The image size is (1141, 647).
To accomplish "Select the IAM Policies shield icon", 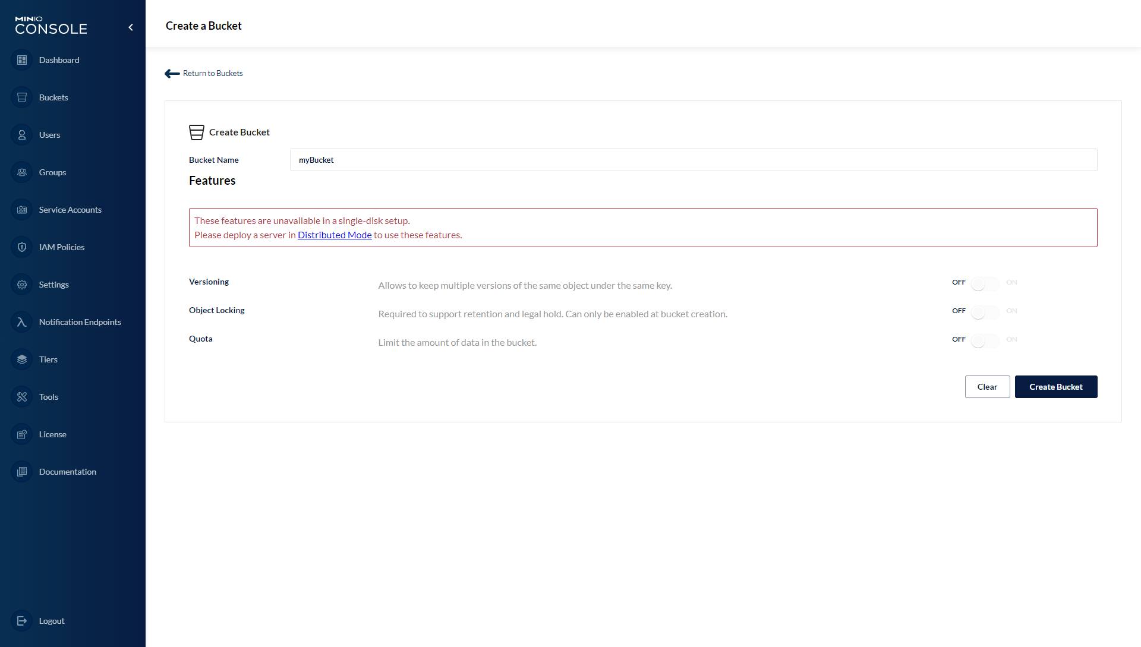I will coord(22,247).
